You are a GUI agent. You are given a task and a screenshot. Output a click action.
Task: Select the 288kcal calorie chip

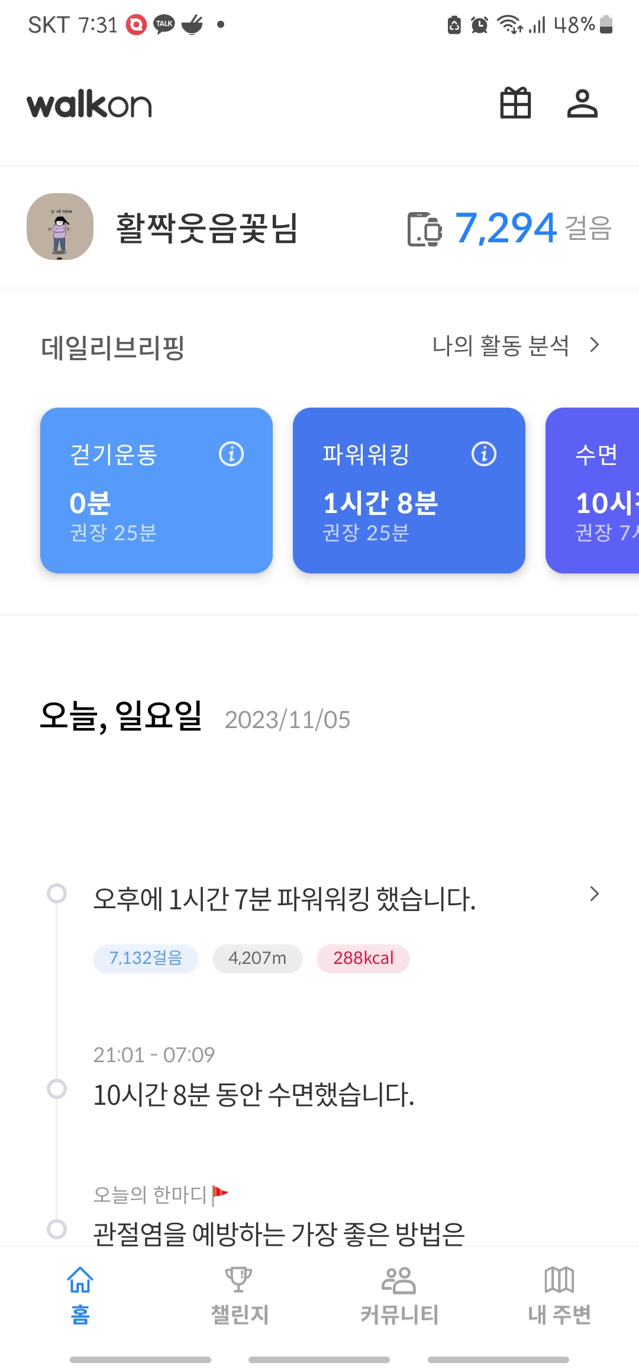coord(363,959)
